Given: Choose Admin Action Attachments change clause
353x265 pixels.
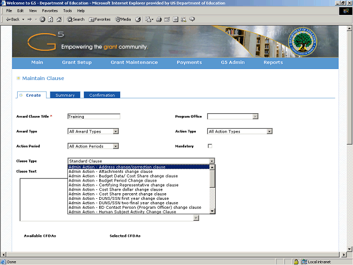Looking at the screenshot, I should point(138,172).
